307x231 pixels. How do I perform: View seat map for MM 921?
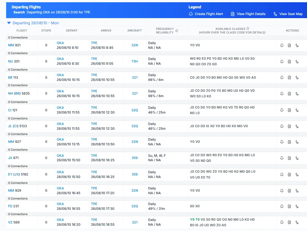297,45
